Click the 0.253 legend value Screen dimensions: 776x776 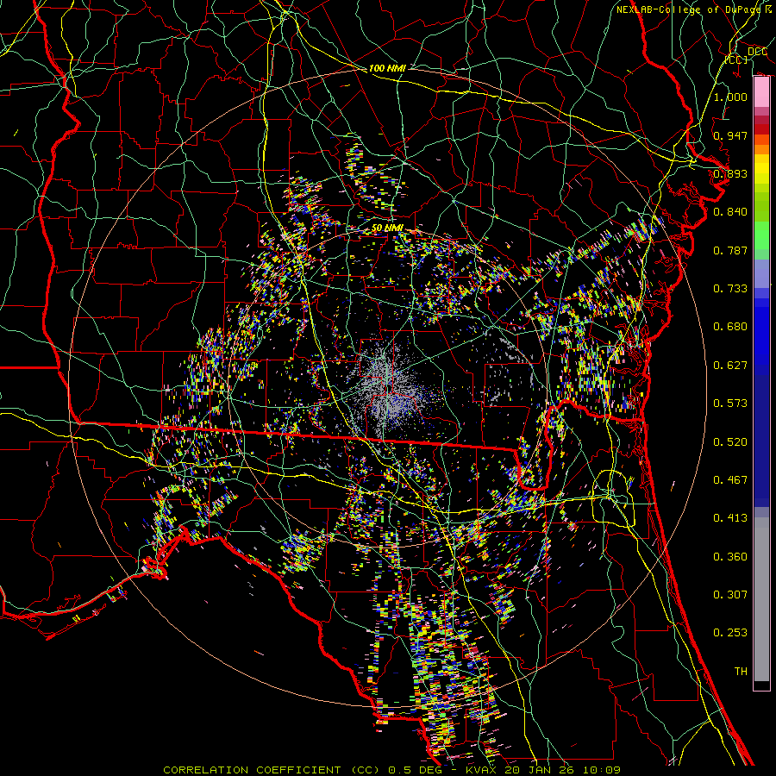tap(730, 633)
